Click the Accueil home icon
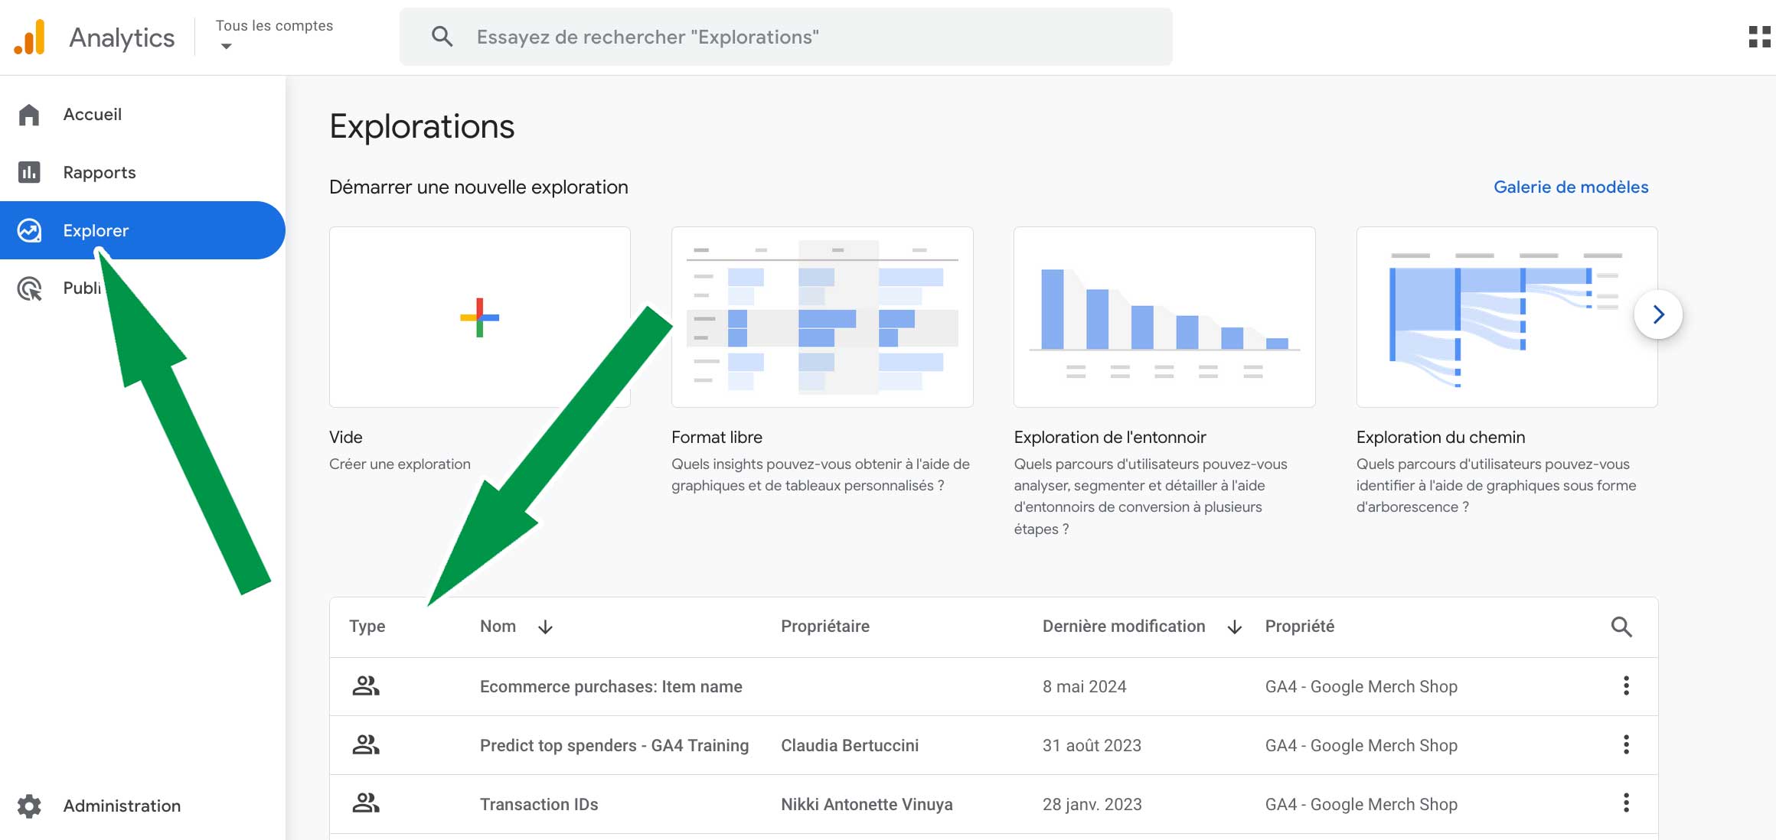This screenshot has height=840, width=1776. [x=29, y=114]
